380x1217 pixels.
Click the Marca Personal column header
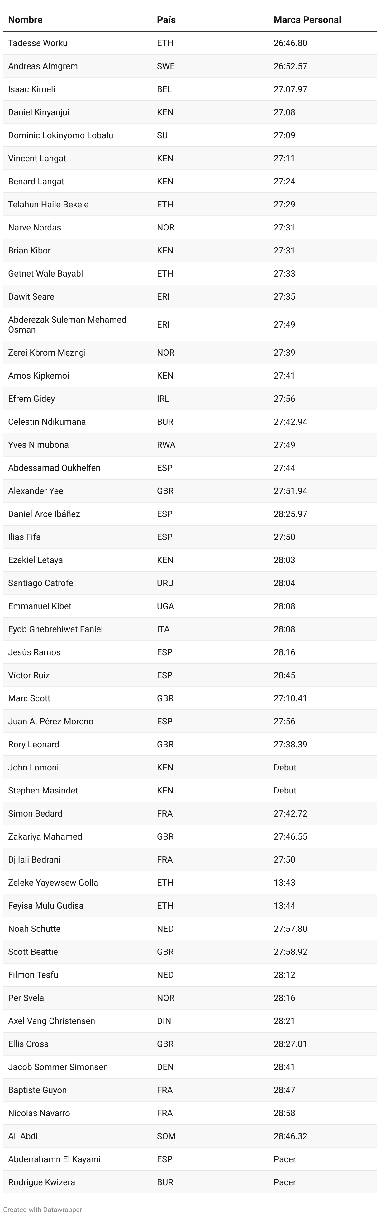[x=307, y=20]
